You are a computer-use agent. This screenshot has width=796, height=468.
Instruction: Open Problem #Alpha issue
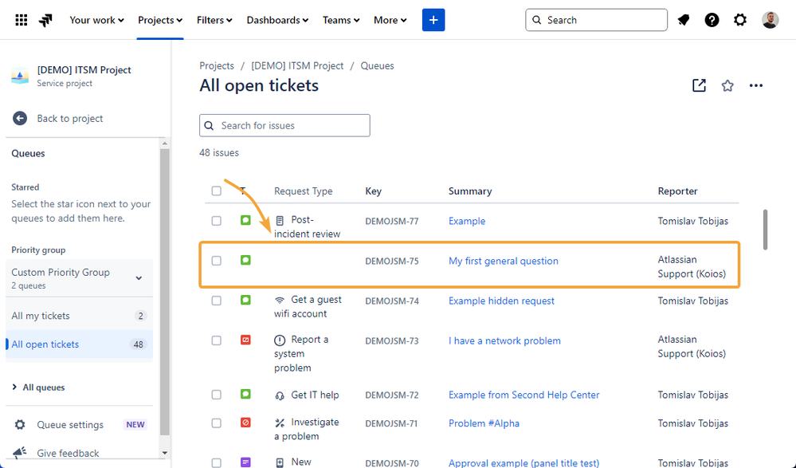click(484, 423)
